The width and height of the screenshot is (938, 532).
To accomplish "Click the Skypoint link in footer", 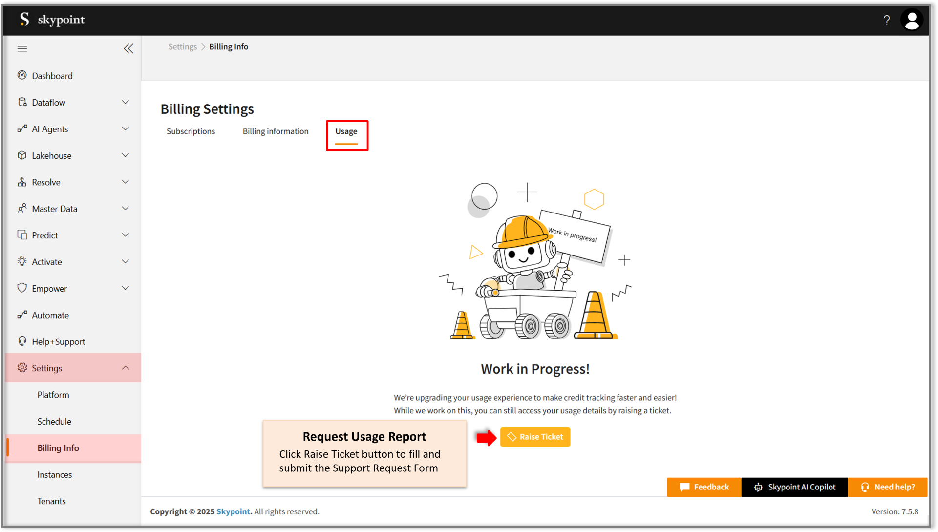I will 233,511.
